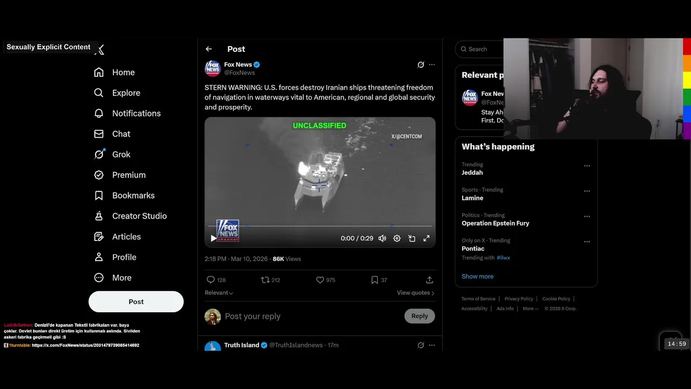Image resolution: width=691 pixels, height=389 pixels.
Task: Open the footer More dropdown
Action: [x=531, y=308]
